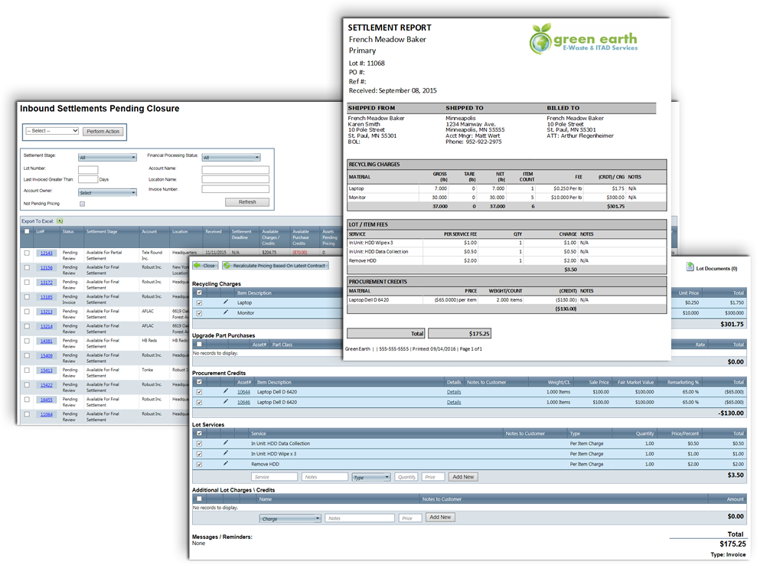The height and width of the screenshot is (565, 757).
Task: Tick the Not Pending Pricing checkbox
Action: point(82,204)
